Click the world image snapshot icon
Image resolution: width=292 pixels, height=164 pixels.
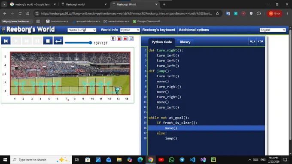tap(131, 39)
